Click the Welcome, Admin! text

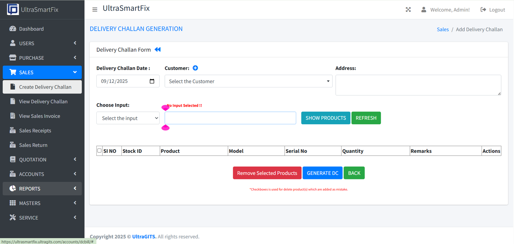[450, 10]
